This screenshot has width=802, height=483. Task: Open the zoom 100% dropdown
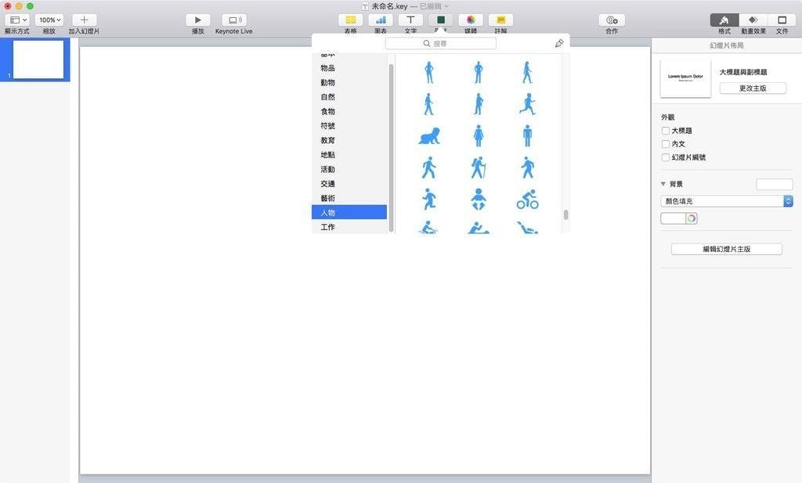[49, 20]
